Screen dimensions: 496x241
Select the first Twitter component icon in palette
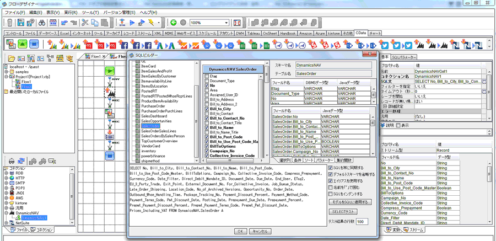(385, 44)
